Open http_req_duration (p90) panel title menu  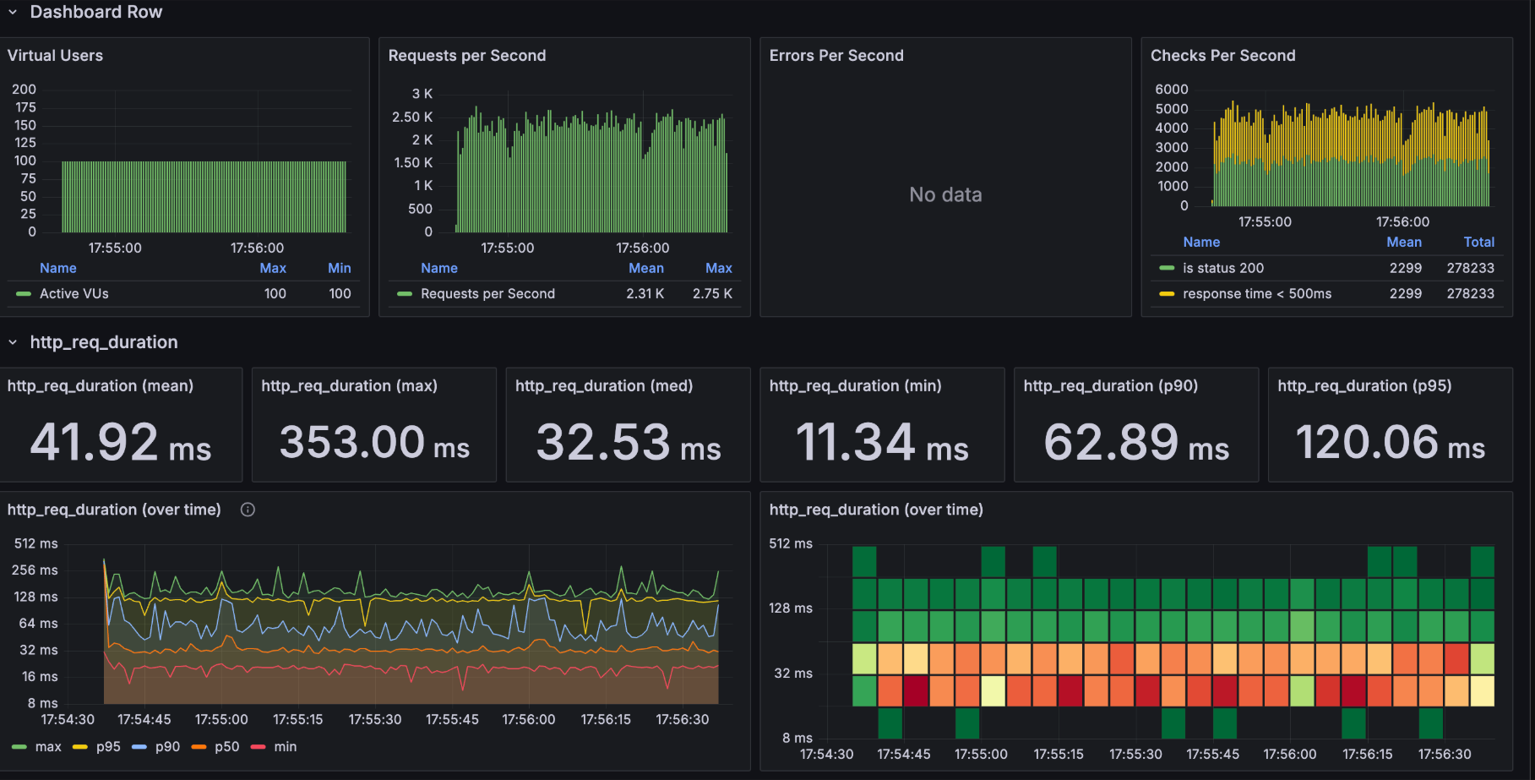1111,386
